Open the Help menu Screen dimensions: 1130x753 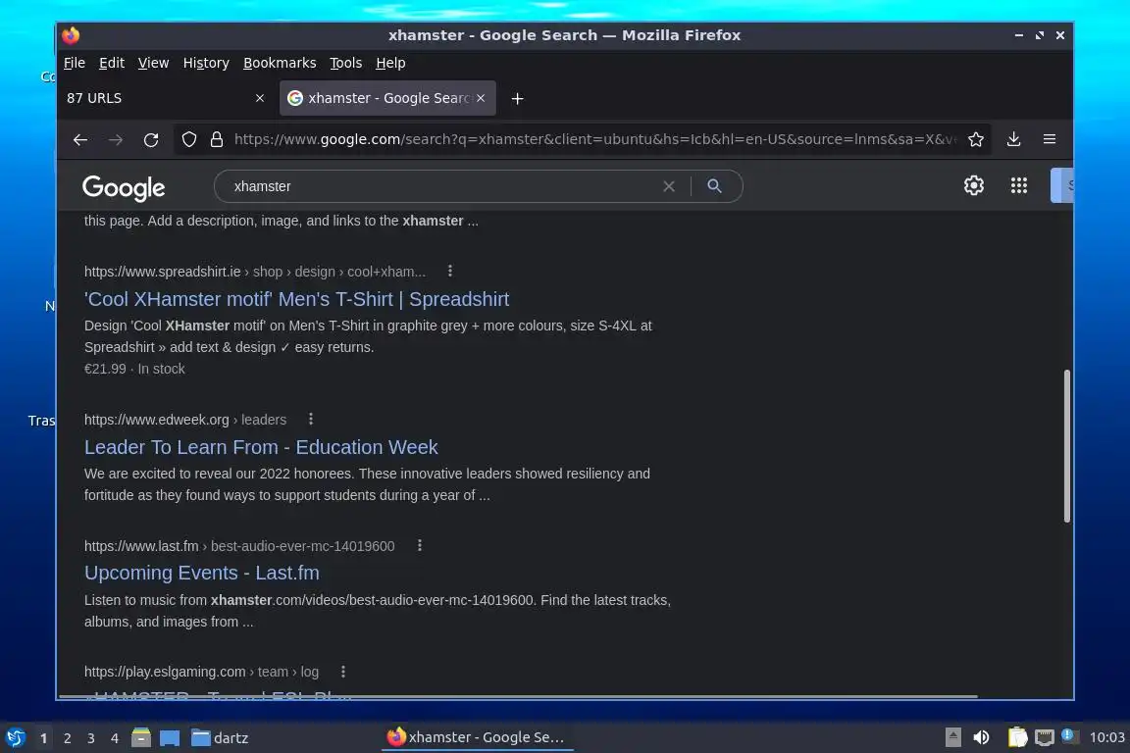coord(390,63)
